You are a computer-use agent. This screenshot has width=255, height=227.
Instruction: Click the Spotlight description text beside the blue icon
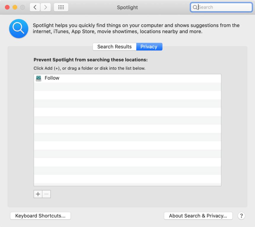pos(136,28)
